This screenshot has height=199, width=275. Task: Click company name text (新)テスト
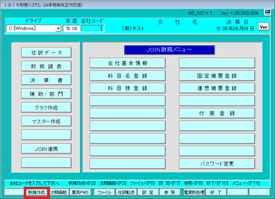point(133,29)
